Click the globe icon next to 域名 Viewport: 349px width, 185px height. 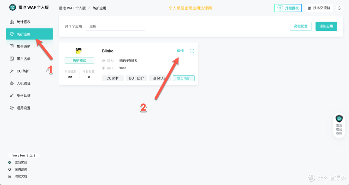[103, 60]
